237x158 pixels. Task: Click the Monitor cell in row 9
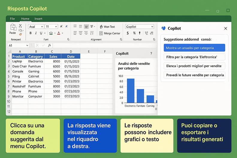pyautogui.click(x=20, y=96)
